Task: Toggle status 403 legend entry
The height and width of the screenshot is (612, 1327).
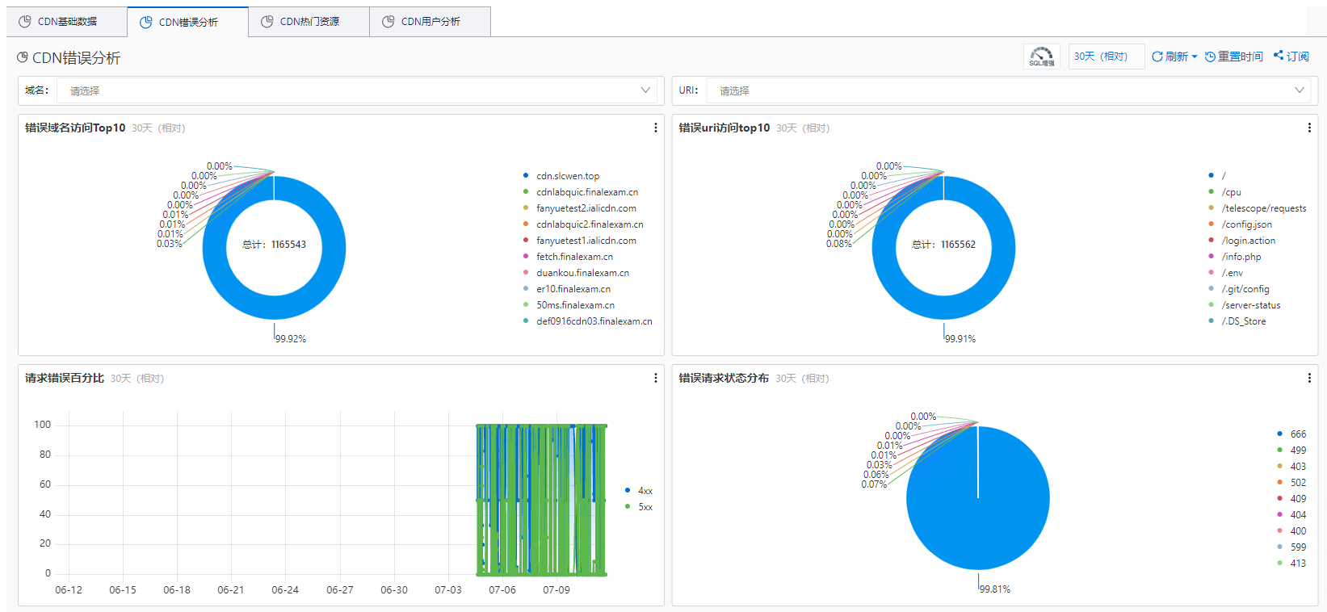Action: click(1291, 467)
